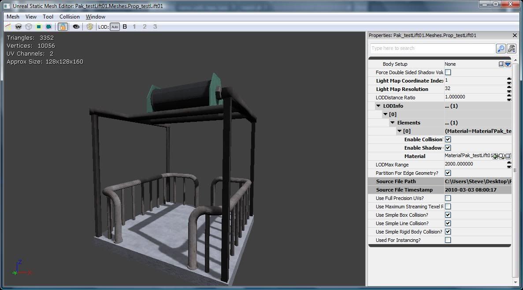Enable Force Double Sided Shadow Volumes checkbox
This screenshot has height=290, width=523.
coord(448,72)
